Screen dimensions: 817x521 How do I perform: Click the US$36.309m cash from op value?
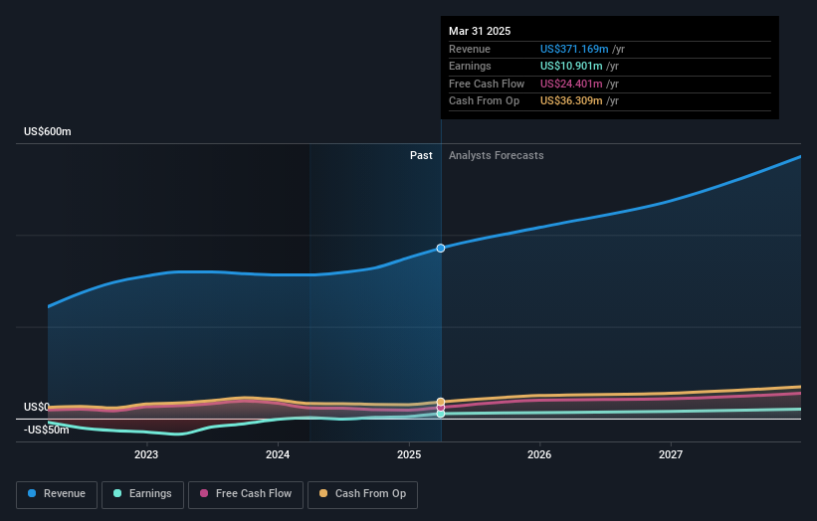(x=571, y=101)
